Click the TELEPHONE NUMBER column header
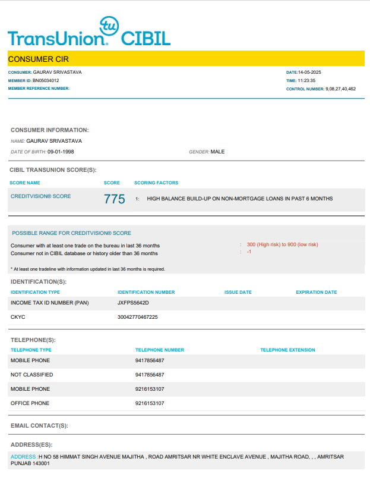 pos(160,350)
